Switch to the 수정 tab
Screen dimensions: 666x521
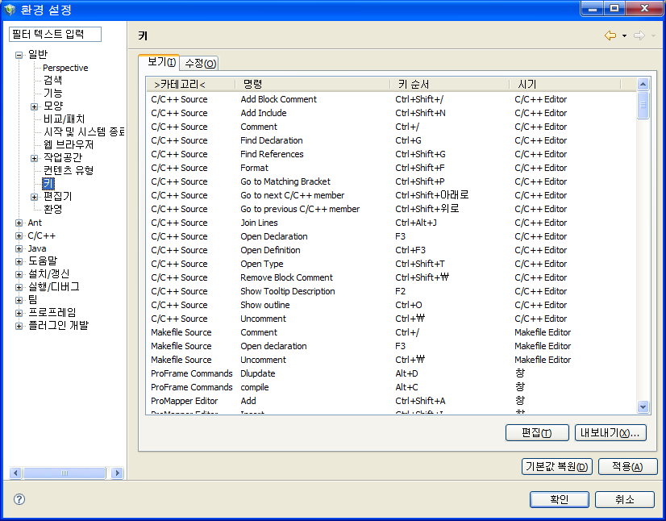[x=200, y=64]
